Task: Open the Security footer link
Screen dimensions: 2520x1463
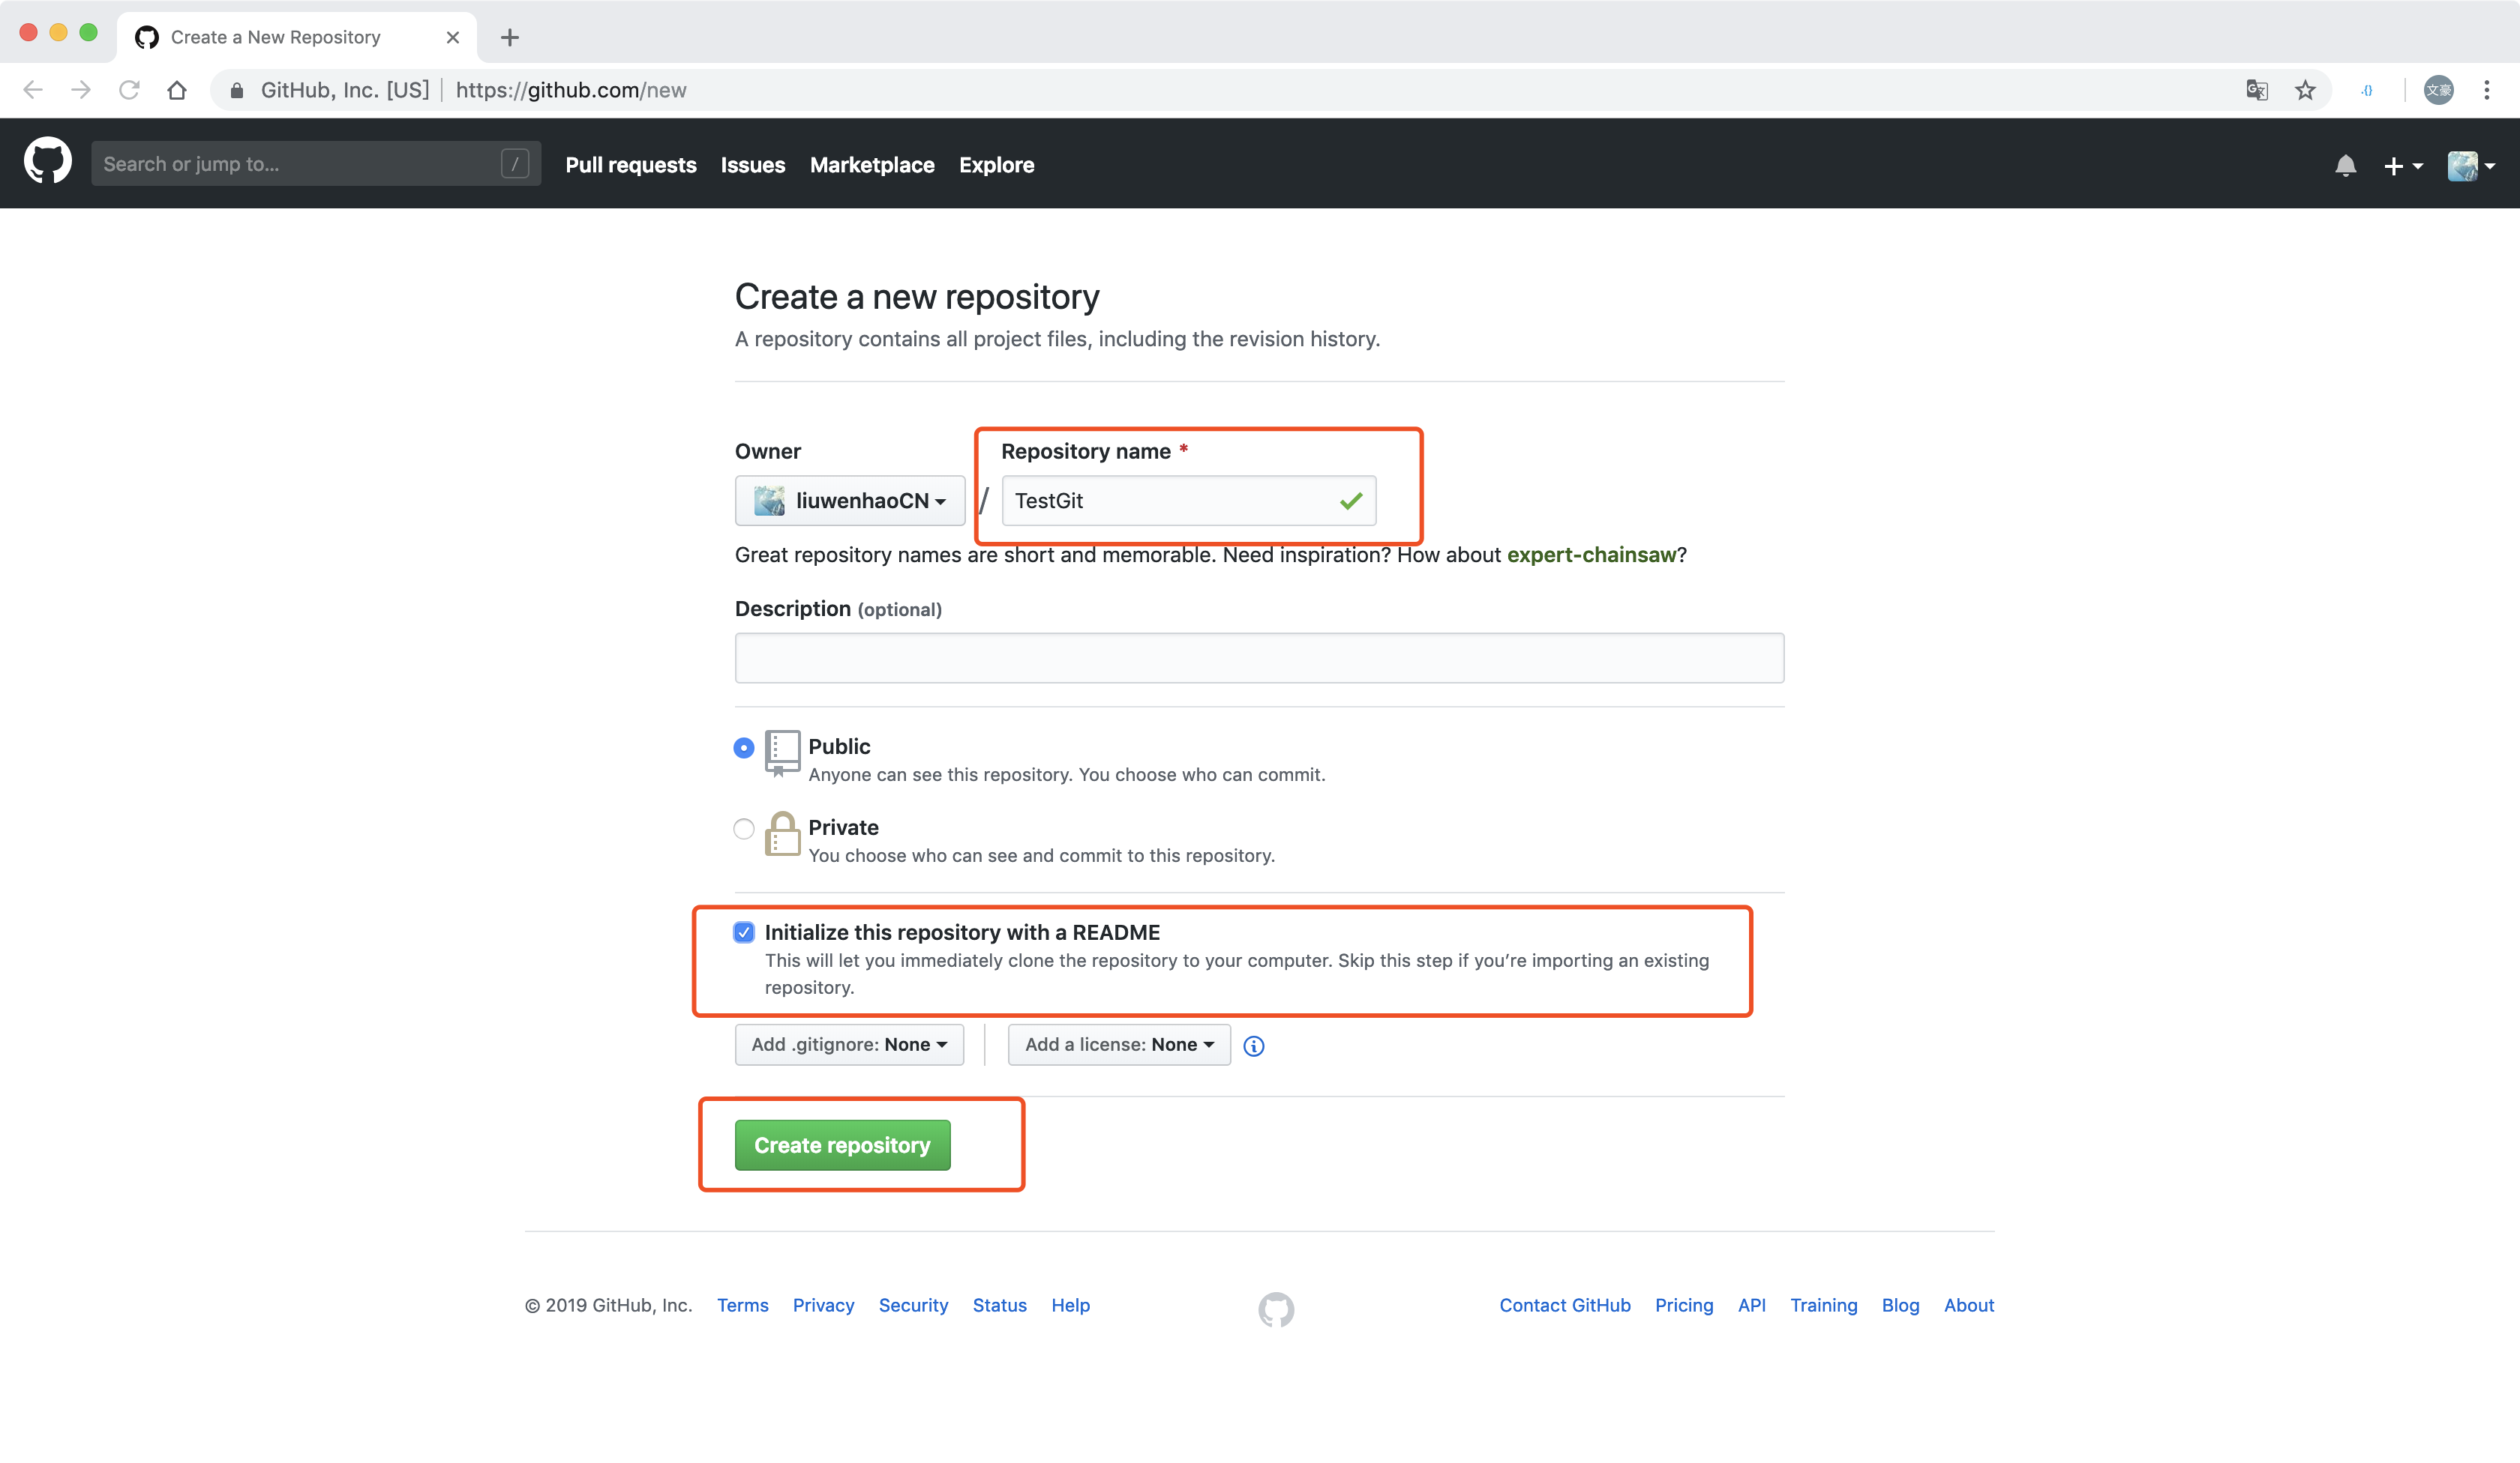Action: 913,1305
